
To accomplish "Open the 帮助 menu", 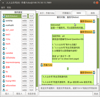I will 9,7.
